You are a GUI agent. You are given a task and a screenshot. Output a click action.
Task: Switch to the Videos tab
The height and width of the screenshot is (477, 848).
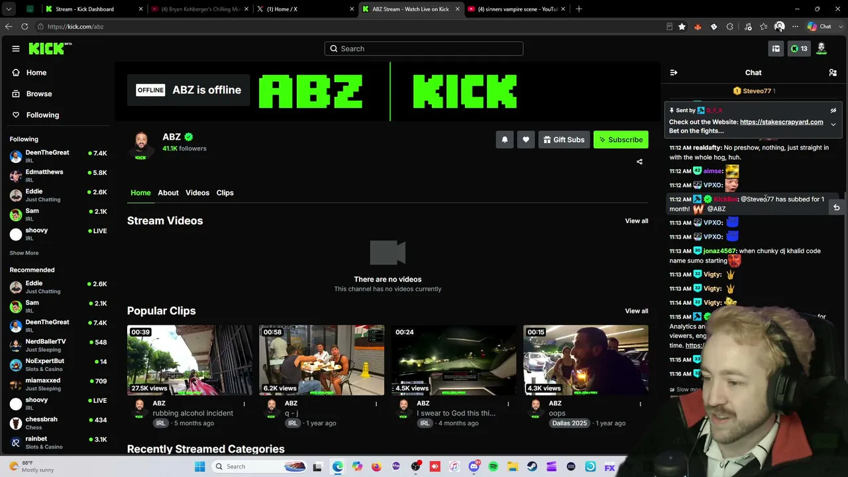pos(197,193)
